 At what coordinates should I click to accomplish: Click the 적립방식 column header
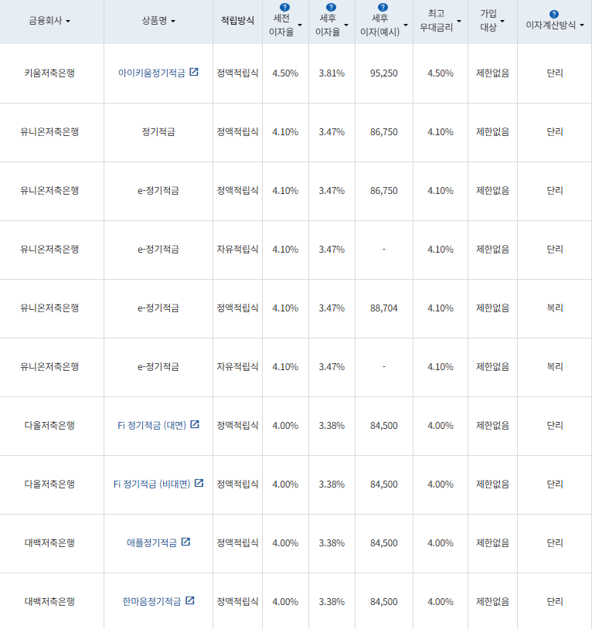tap(237, 20)
